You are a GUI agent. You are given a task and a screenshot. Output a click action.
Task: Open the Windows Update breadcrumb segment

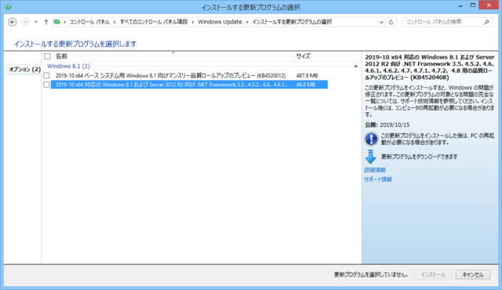click(x=220, y=22)
